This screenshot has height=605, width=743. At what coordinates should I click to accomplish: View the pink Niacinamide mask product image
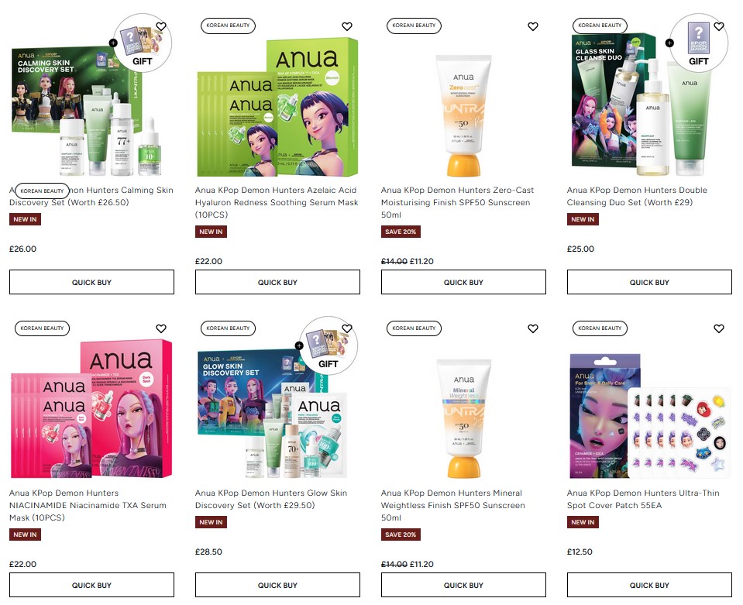pos(91,408)
